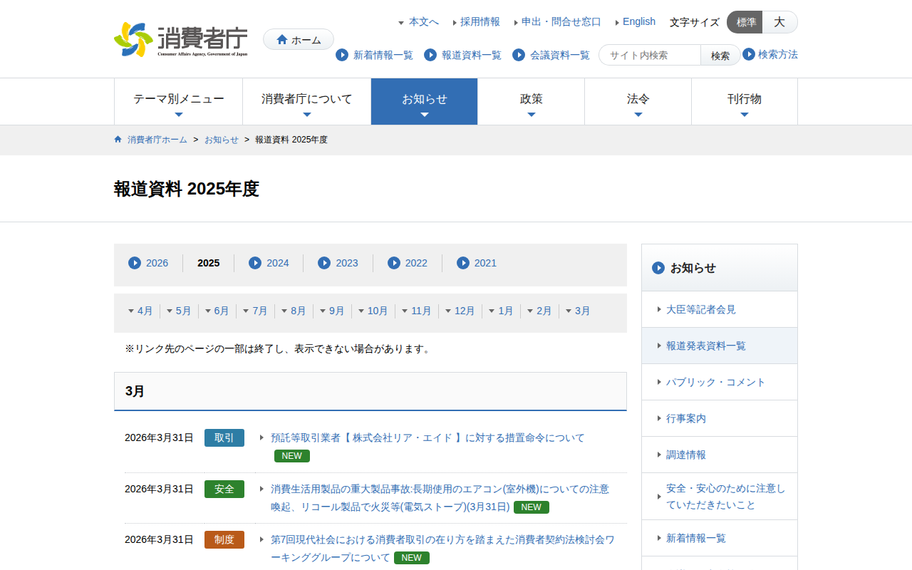Switch text size to 大

(779, 22)
